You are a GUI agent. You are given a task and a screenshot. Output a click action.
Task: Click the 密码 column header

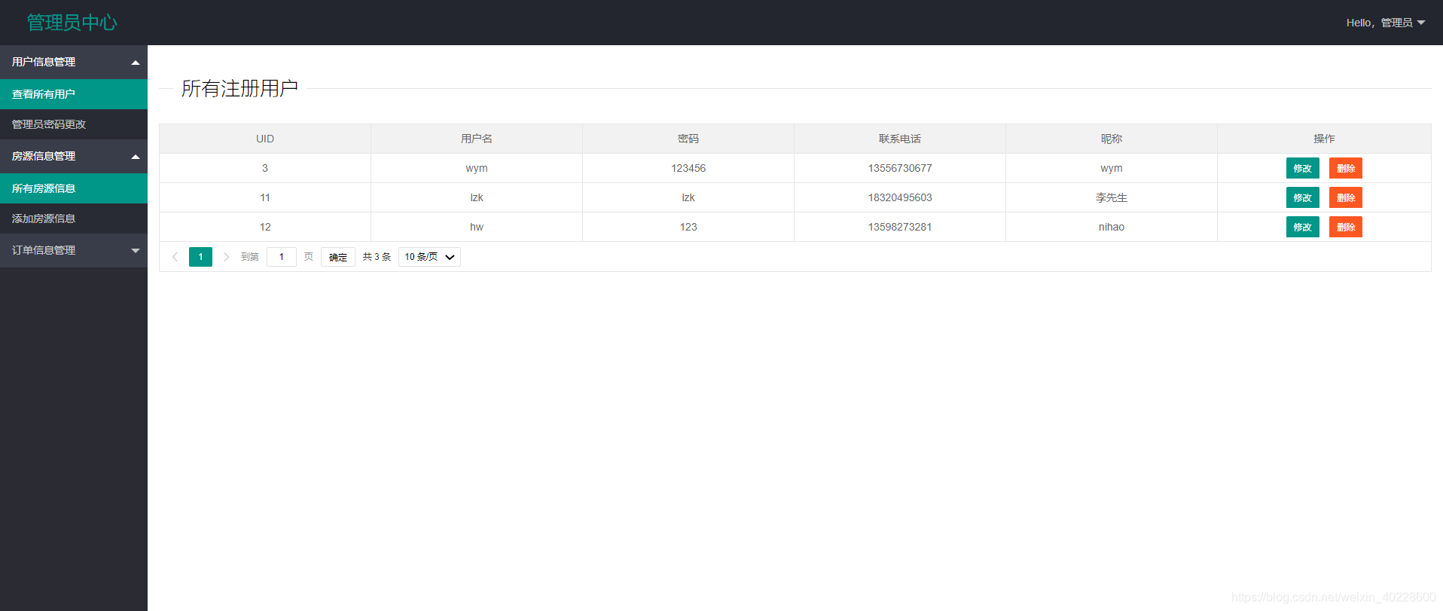(x=688, y=139)
